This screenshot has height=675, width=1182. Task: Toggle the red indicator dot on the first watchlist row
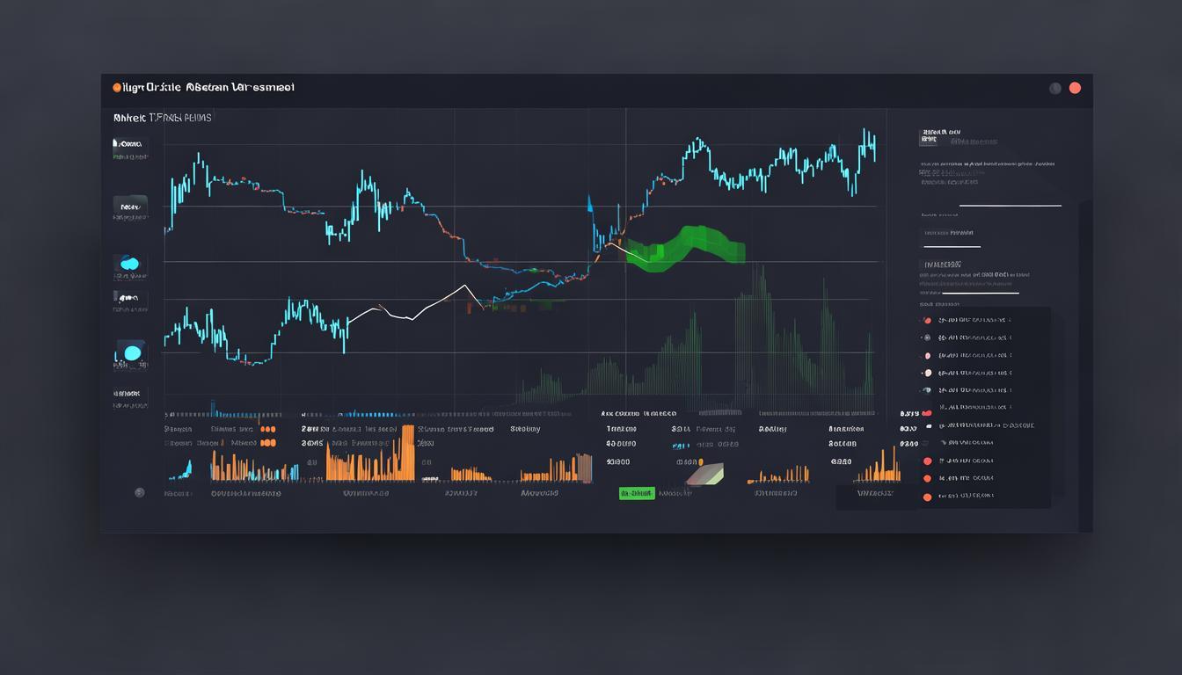click(x=927, y=320)
